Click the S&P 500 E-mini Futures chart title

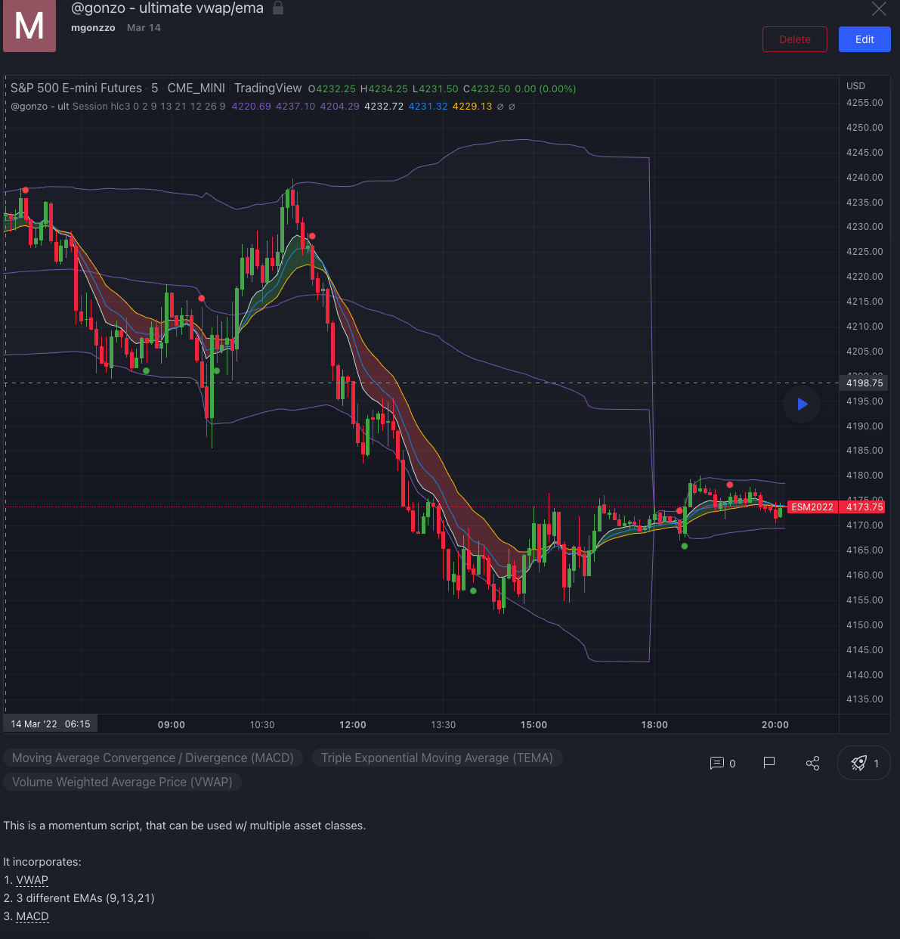tap(76, 88)
